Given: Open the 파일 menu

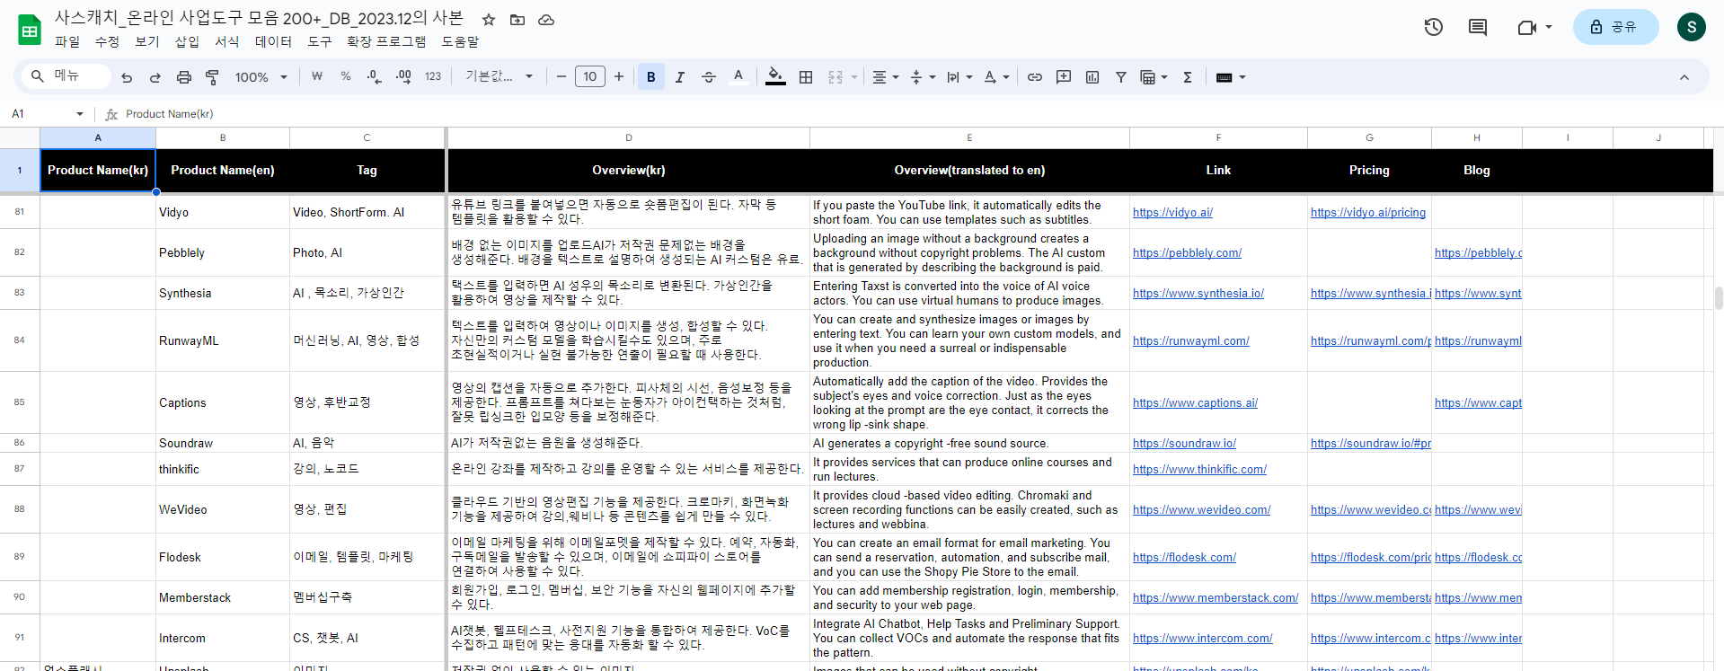Looking at the screenshot, I should 67,41.
